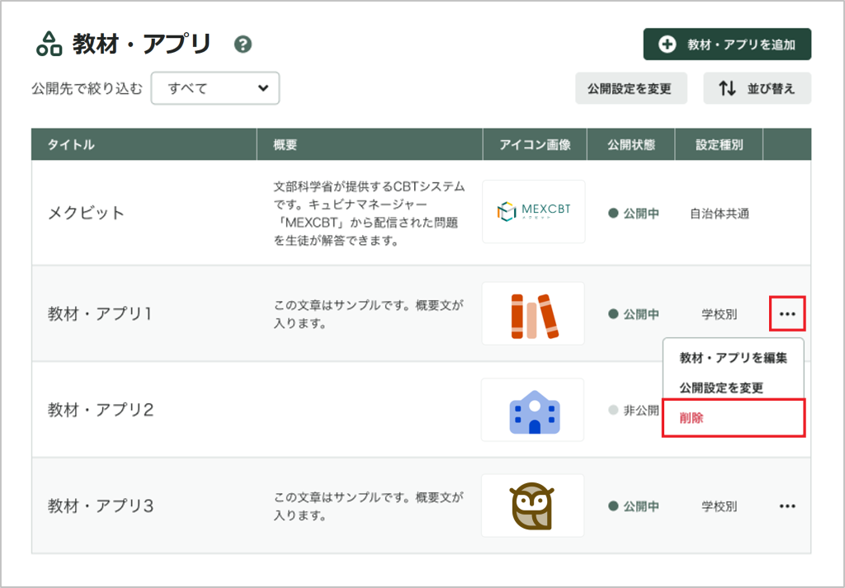Click 自治体共通 in メクビット row

click(720, 214)
